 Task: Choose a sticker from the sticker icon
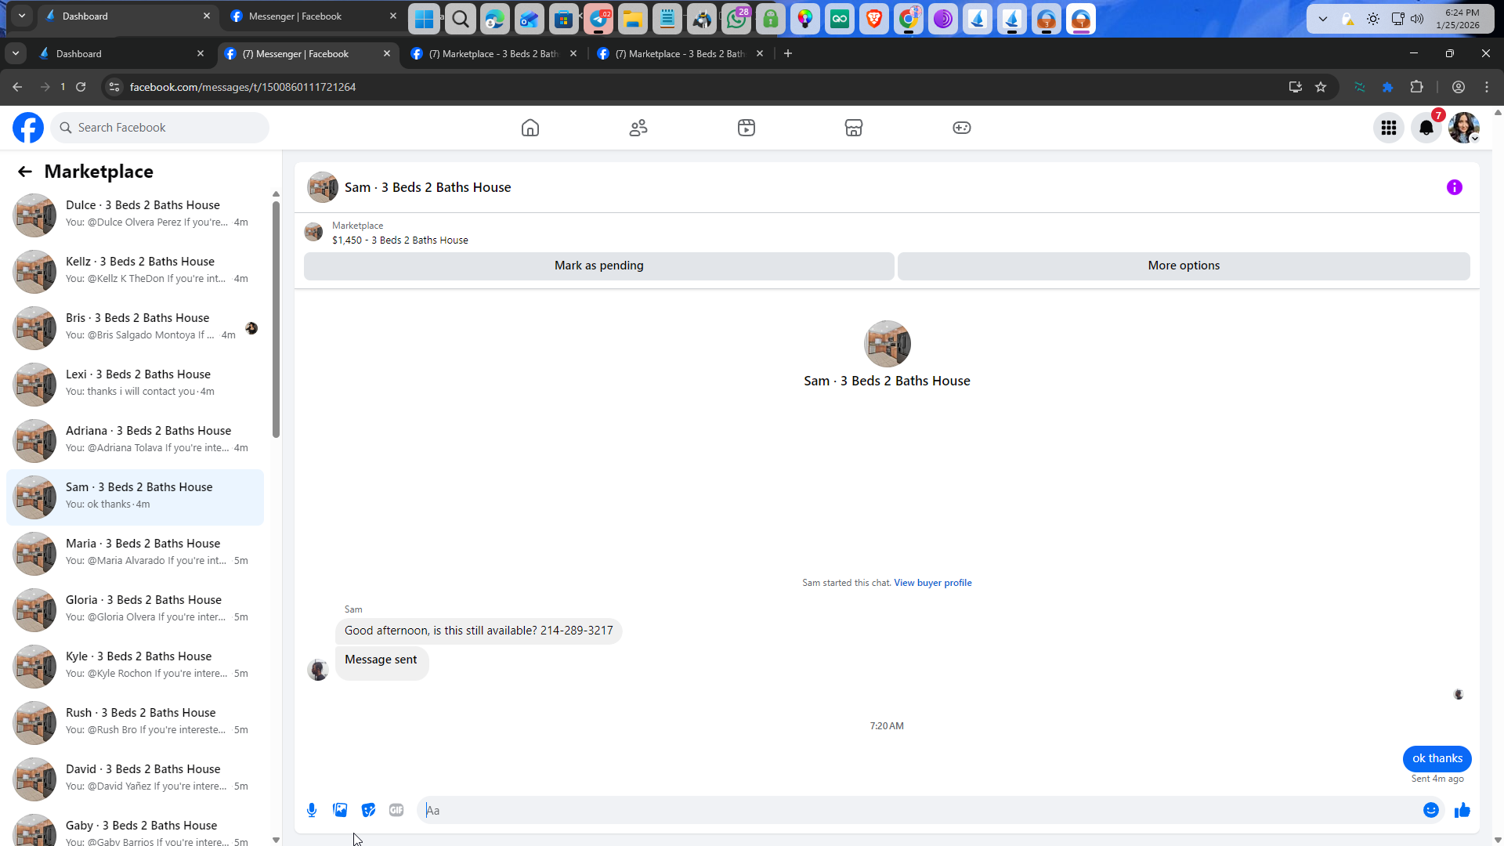[368, 810]
